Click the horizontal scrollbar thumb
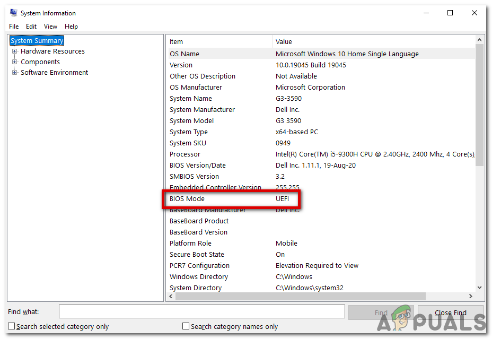Screen dimensions: 492x339 (x=300, y=297)
